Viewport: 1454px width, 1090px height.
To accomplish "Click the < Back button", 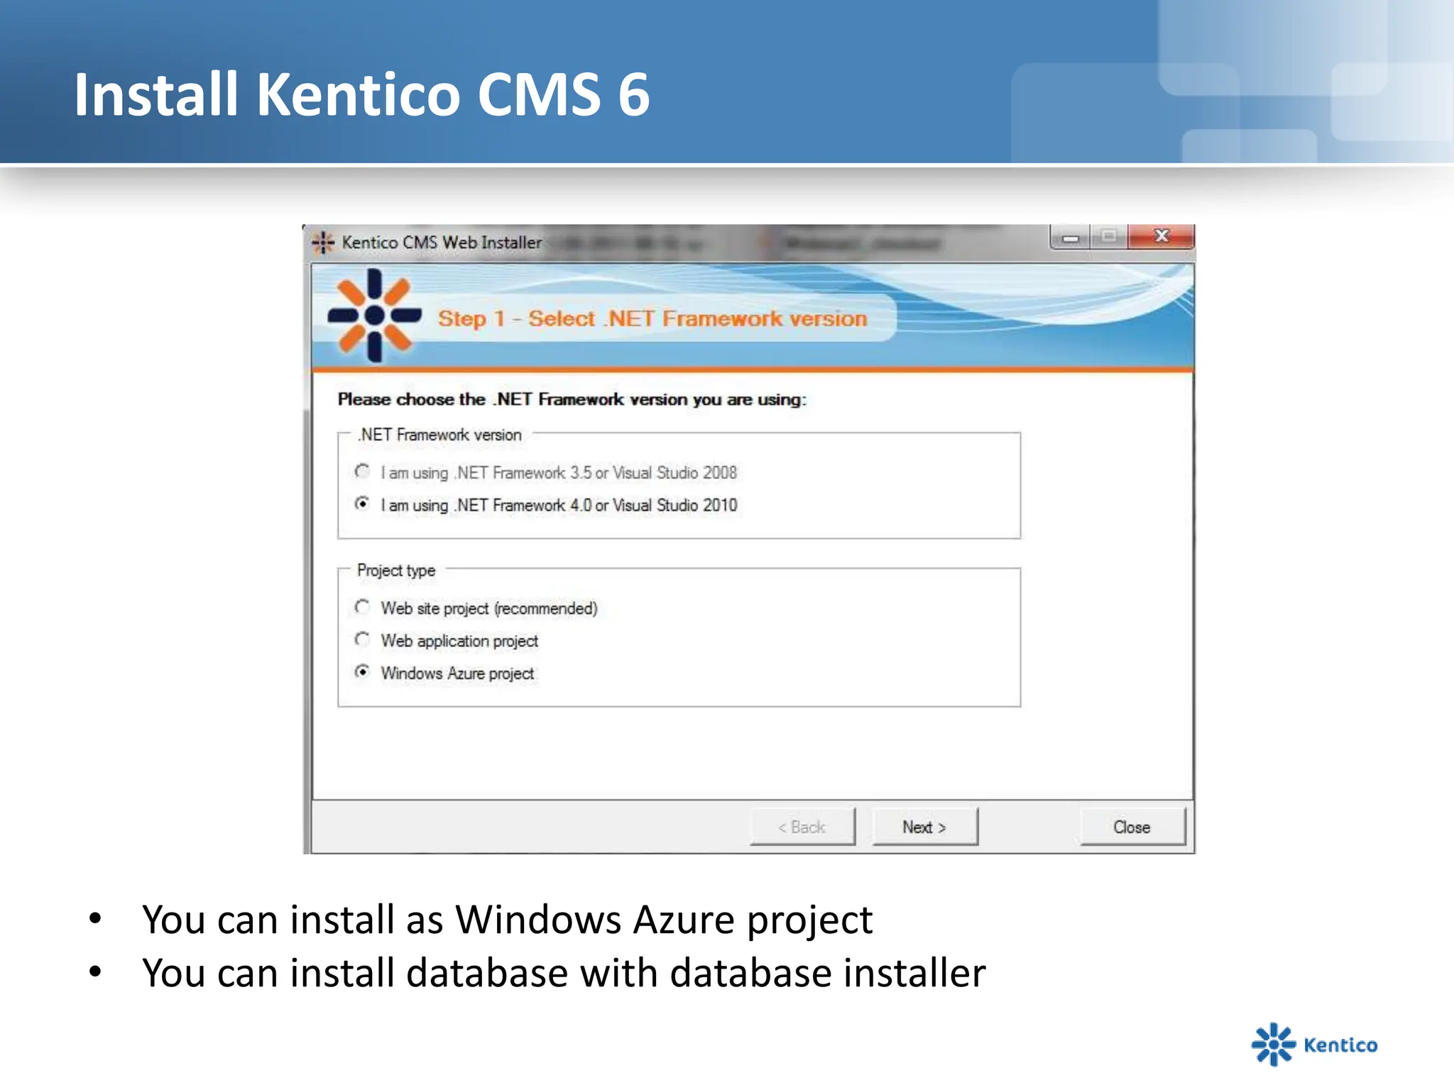I will [802, 827].
